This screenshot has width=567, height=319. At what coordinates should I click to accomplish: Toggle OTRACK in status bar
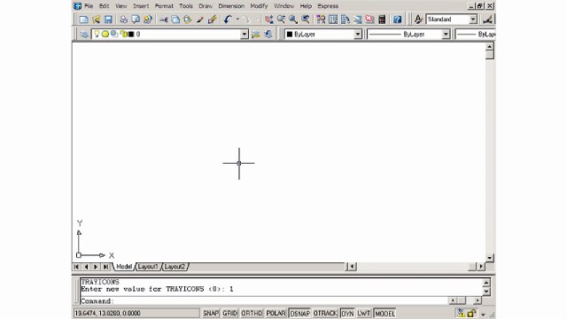click(x=325, y=313)
